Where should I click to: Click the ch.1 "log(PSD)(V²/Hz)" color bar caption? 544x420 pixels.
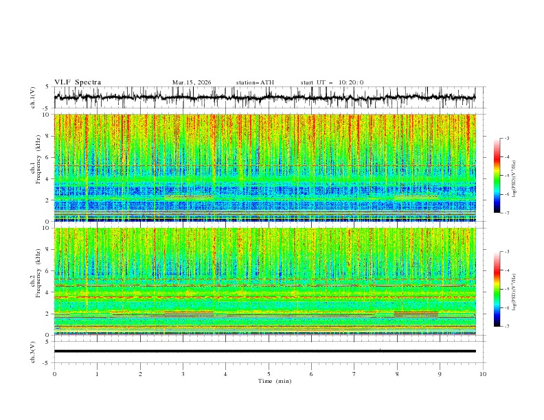click(514, 179)
